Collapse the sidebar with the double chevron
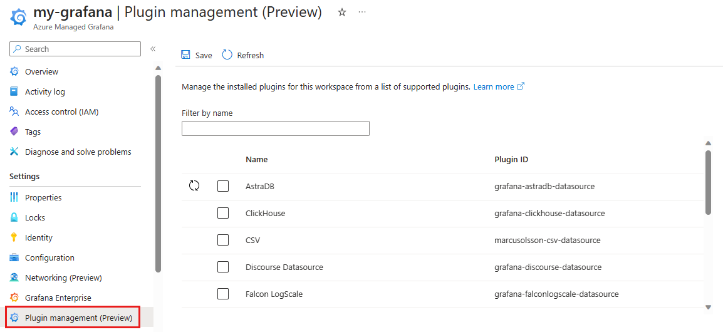The width and height of the screenshot is (723, 332). (153, 49)
